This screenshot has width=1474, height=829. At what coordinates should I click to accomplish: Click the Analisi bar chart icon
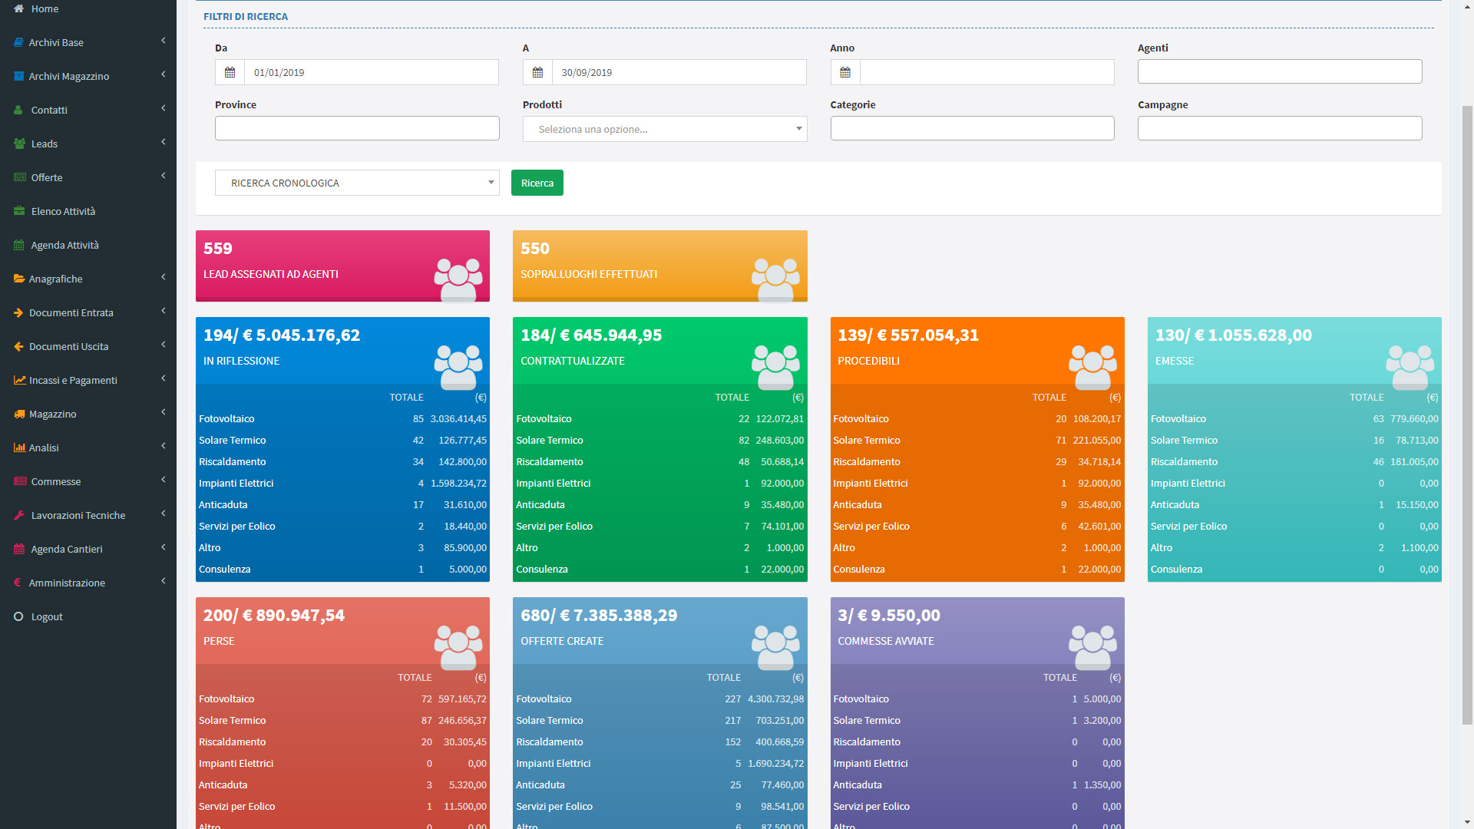(20, 448)
